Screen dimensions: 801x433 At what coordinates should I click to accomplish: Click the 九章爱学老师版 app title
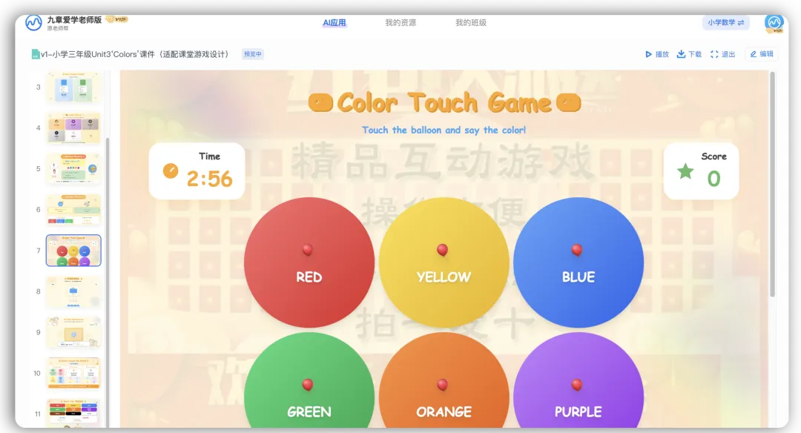[x=75, y=20]
